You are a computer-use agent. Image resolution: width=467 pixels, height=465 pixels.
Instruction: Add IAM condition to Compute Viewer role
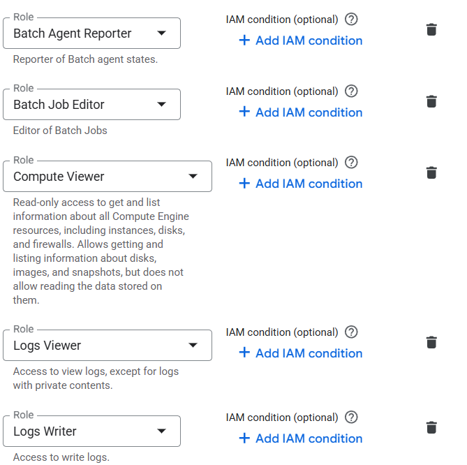(301, 184)
